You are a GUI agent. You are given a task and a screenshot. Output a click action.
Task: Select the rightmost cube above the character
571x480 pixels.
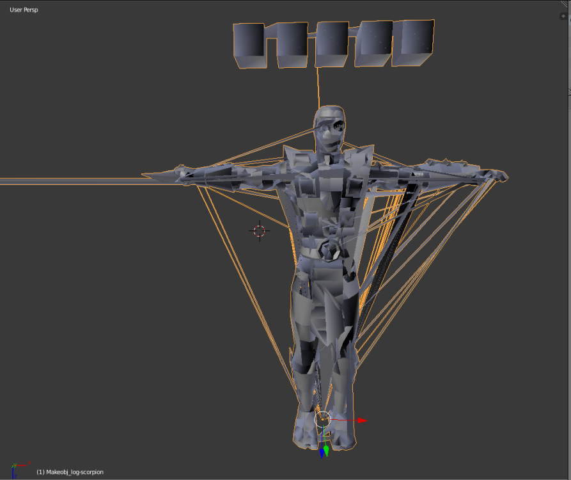[x=414, y=42]
